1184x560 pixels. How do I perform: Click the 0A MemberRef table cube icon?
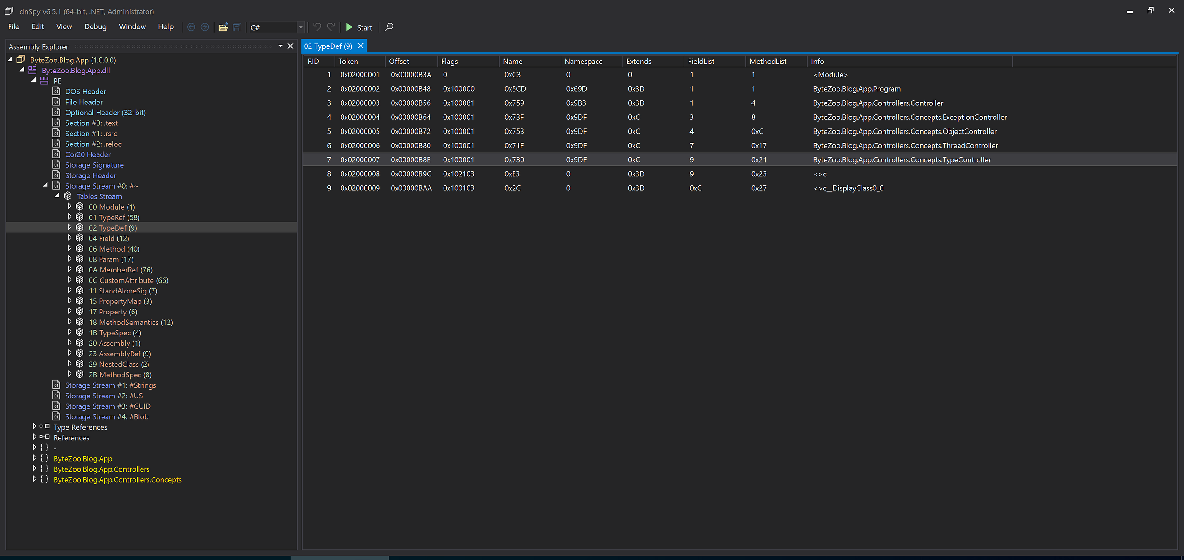pyautogui.click(x=80, y=269)
